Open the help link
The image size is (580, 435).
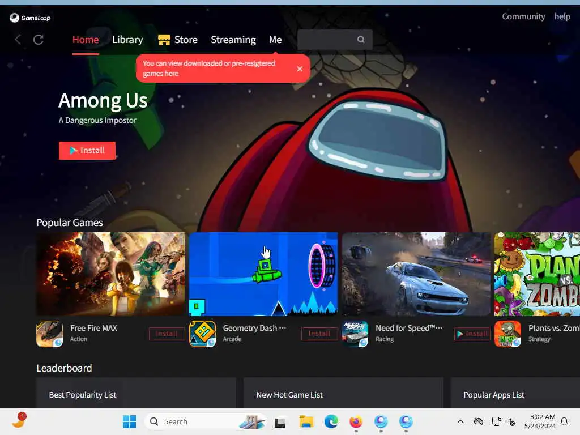(x=562, y=16)
